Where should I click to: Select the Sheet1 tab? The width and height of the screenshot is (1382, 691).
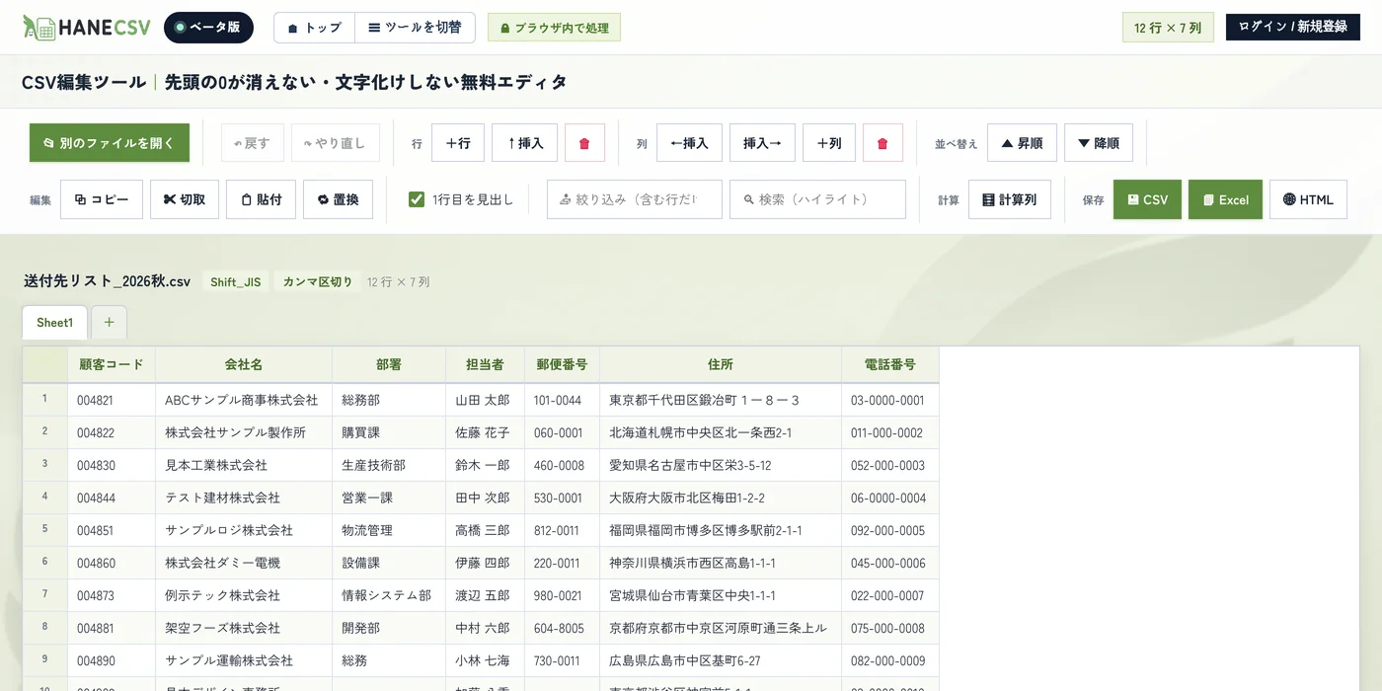coord(54,323)
